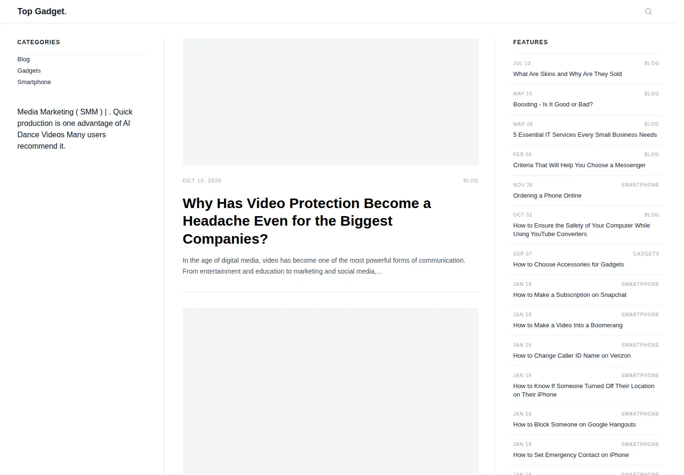Open the Top Gadget home logo

pyautogui.click(x=42, y=11)
